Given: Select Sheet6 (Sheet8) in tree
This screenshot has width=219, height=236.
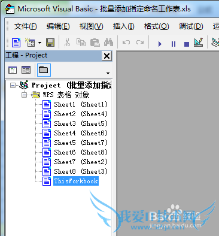Looking at the screenshot, I should 81,152.
